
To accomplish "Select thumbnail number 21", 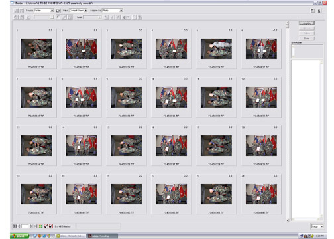I will click(x=127, y=194).
